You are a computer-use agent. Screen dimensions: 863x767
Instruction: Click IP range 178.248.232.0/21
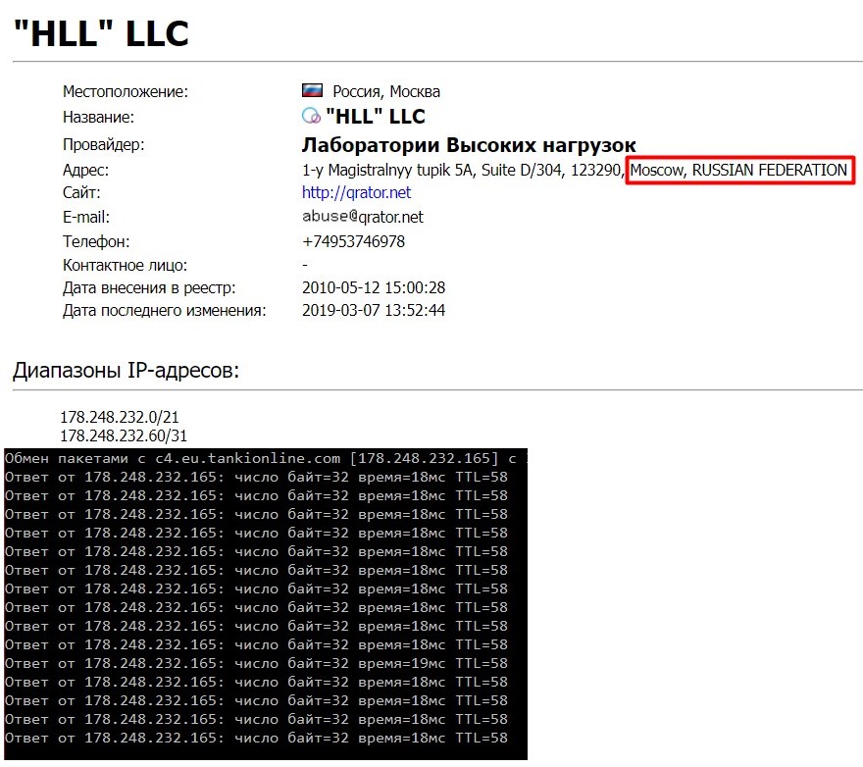(x=120, y=417)
